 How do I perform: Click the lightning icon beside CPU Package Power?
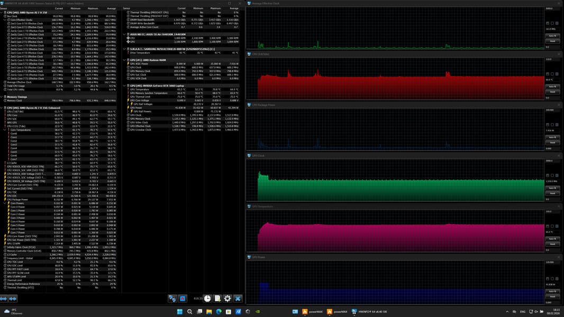[5, 199]
